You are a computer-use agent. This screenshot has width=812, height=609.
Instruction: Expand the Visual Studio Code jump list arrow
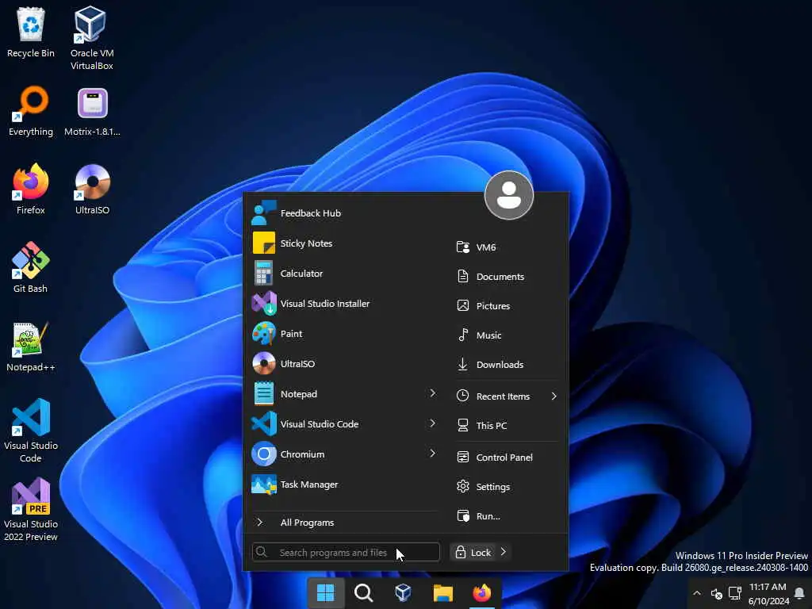coord(432,423)
